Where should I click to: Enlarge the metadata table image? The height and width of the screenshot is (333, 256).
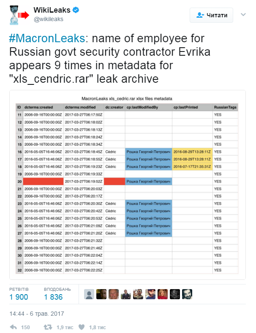click(x=128, y=184)
